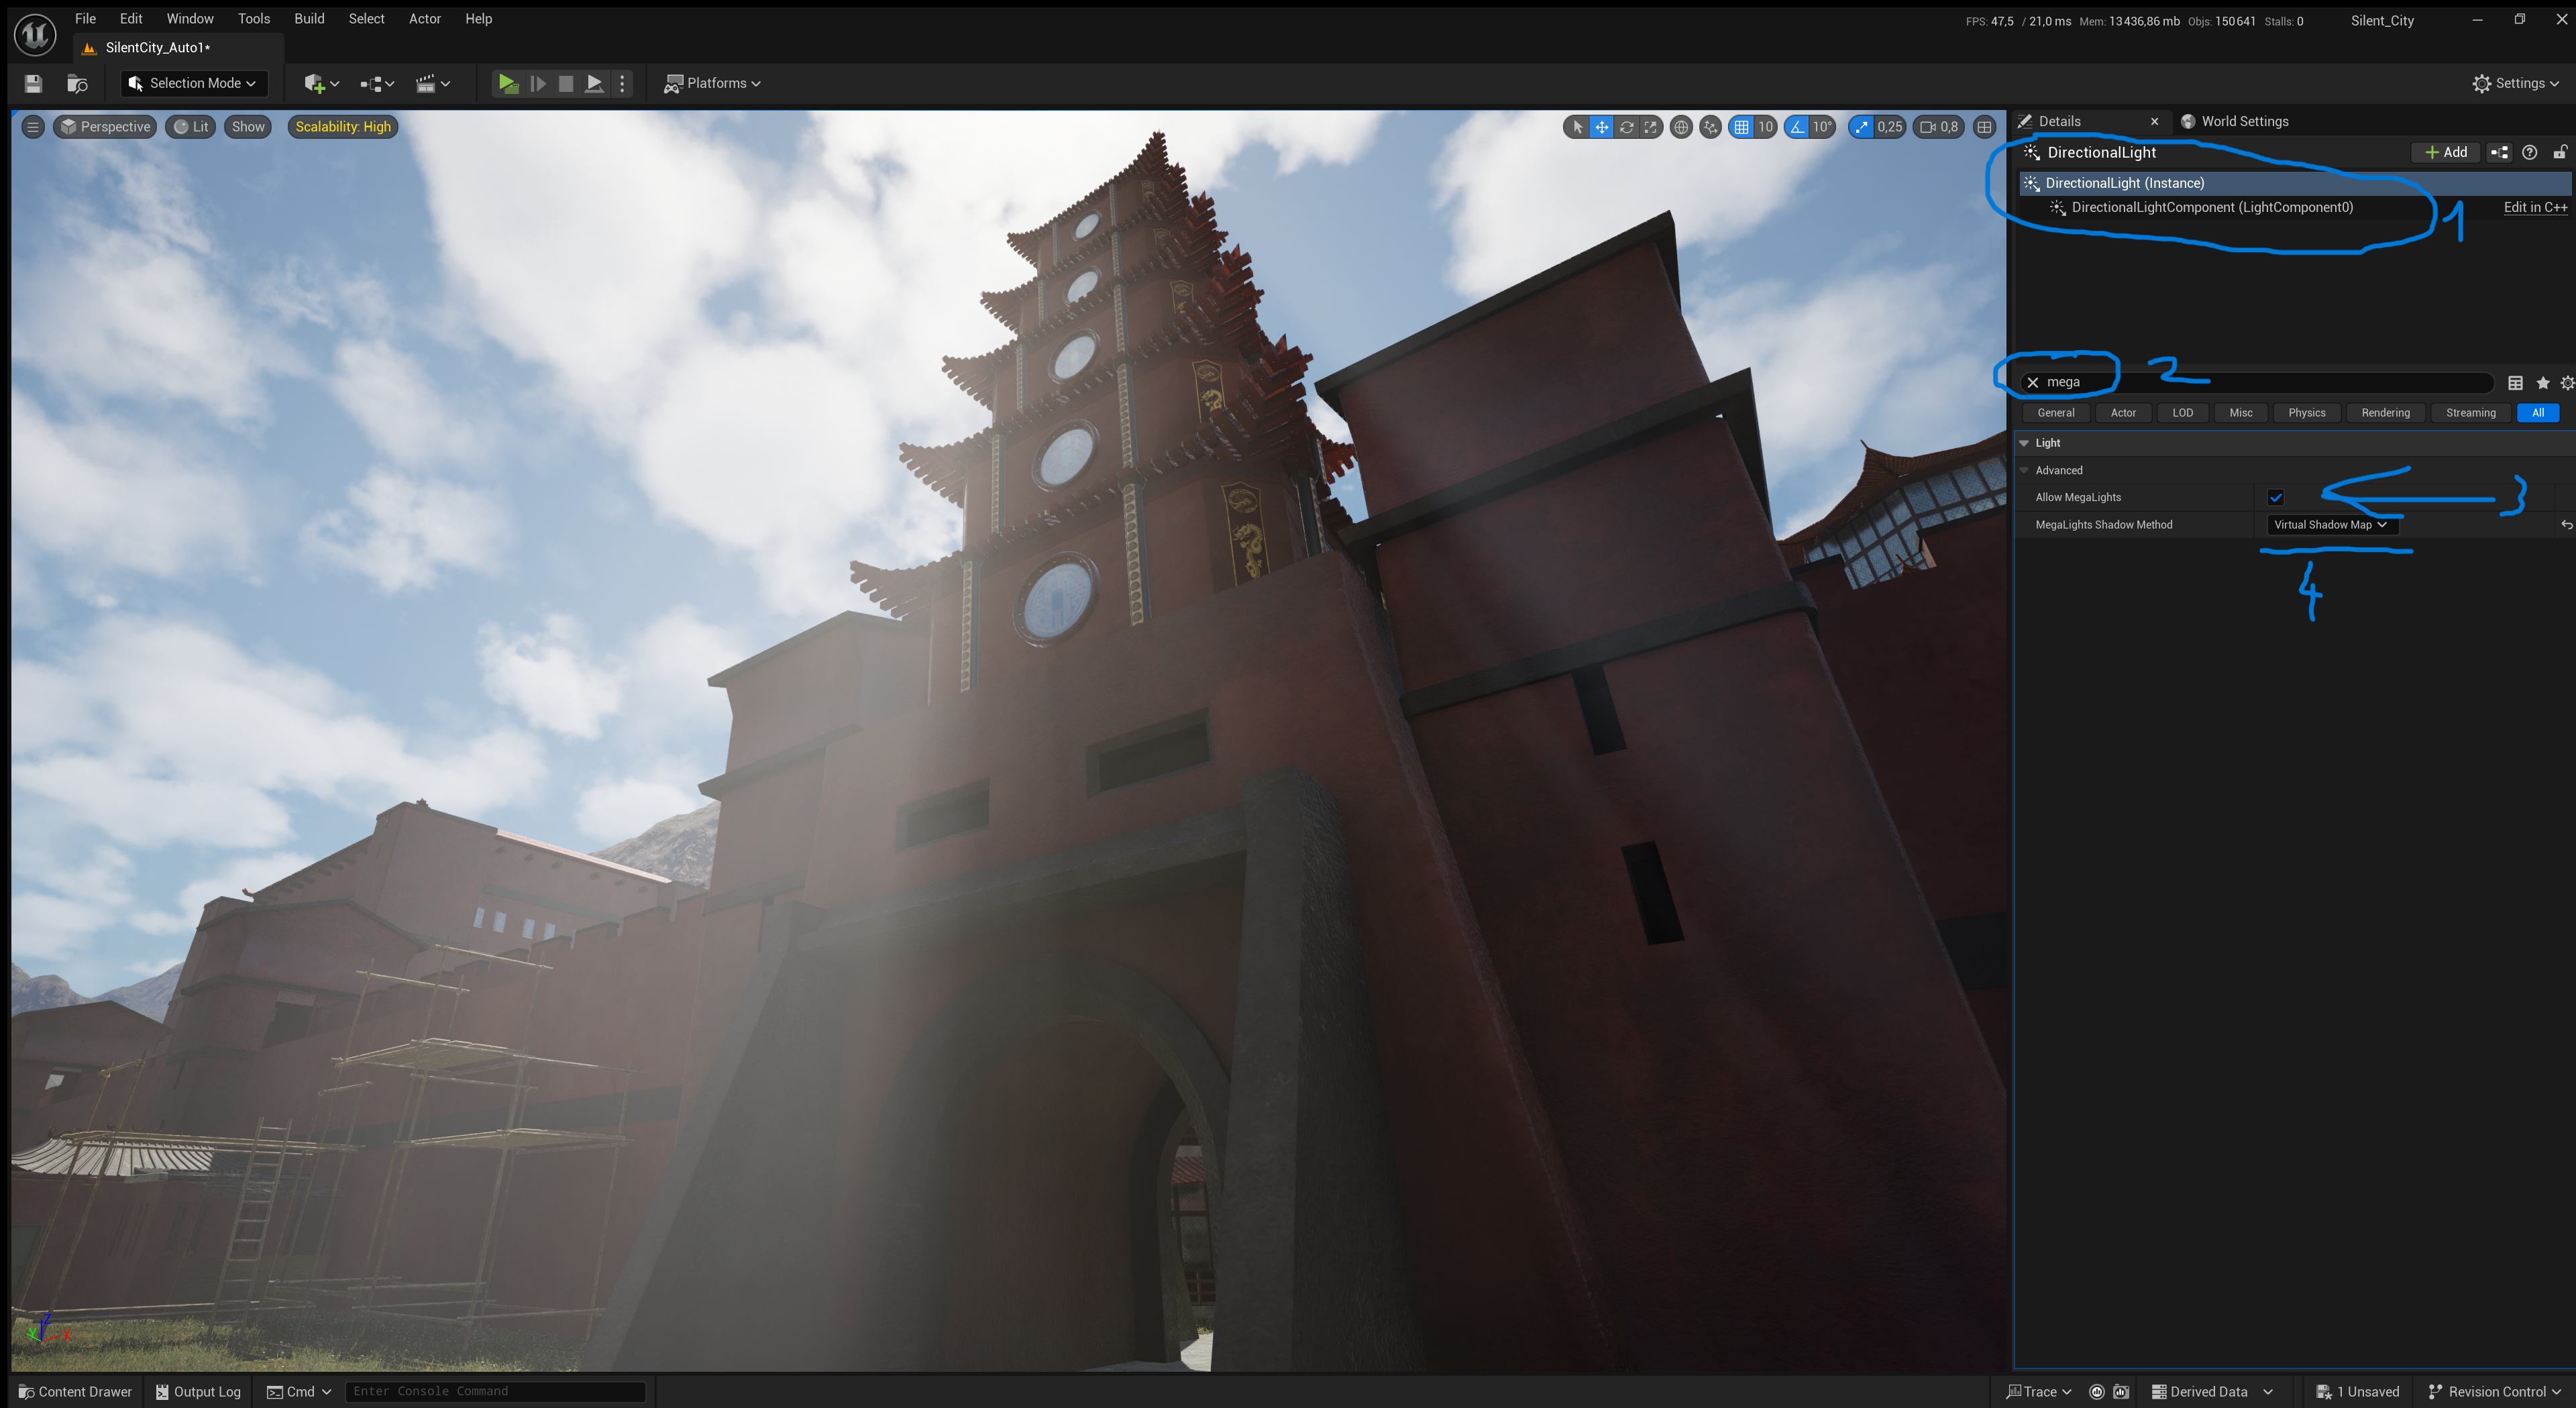The width and height of the screenshot is (2576, 1408).
Task: Click the console command input field
Action: (495, 1391)
